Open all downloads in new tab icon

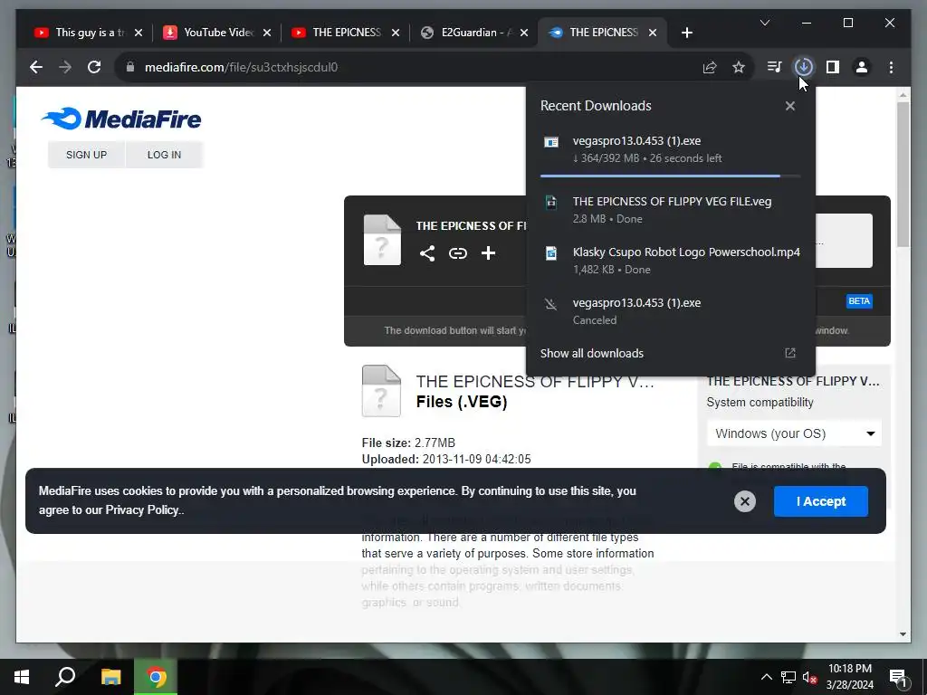point(789,354)
